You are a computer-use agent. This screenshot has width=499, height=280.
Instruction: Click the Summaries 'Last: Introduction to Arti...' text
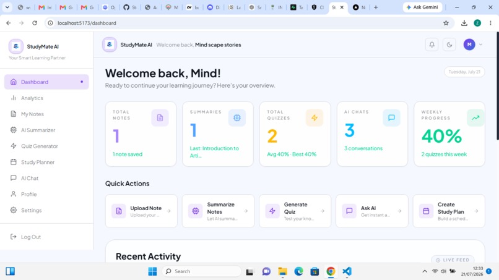tap(214, 152)
